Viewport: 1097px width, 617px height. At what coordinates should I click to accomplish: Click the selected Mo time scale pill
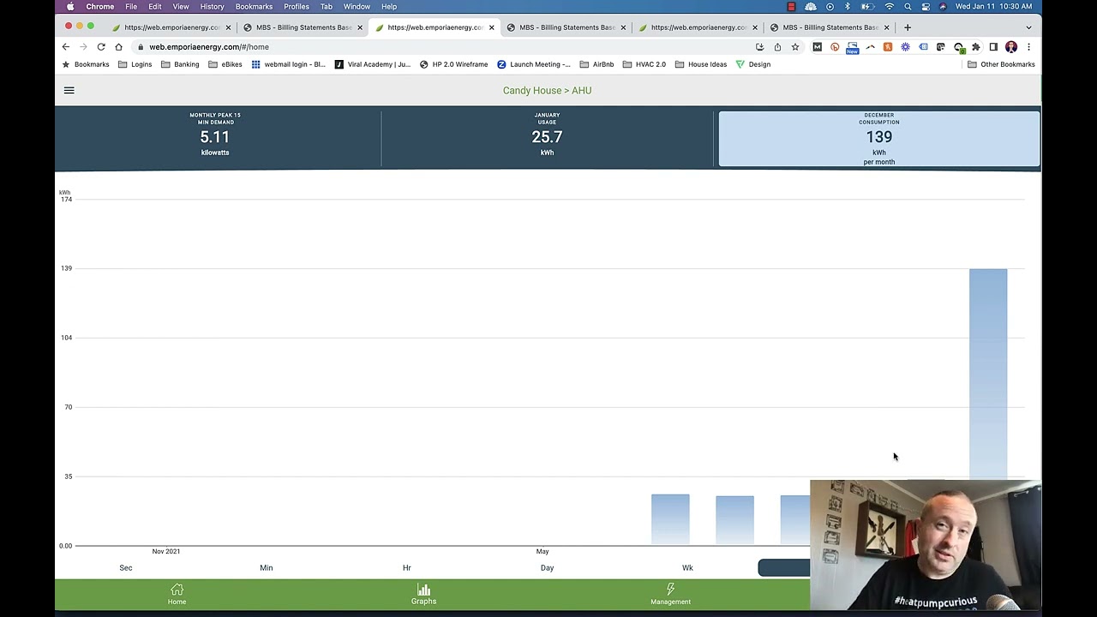783,567
